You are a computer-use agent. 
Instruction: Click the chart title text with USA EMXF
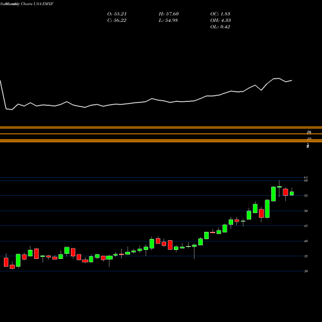coord(27,4)
